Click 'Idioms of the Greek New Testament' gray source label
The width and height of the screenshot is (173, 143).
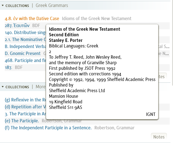97,19
